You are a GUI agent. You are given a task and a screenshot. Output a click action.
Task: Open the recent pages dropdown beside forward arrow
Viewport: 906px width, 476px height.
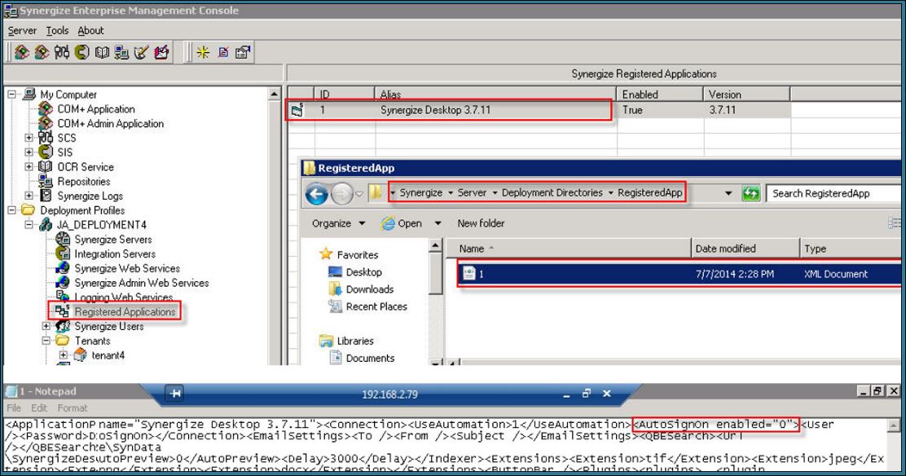coord(358,194)
